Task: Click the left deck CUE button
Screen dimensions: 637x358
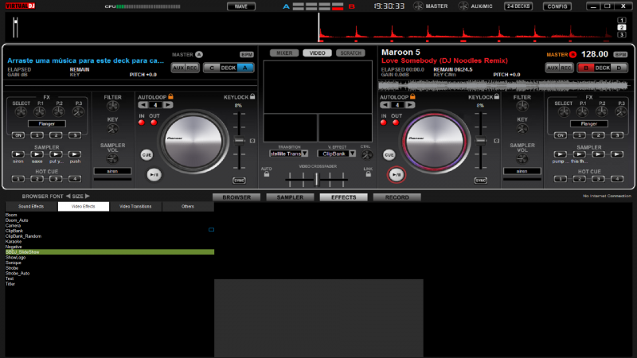Action: point(147,154)
